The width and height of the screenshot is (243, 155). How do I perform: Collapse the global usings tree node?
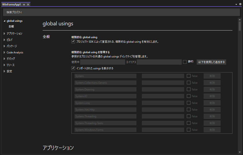pos(4,21)
